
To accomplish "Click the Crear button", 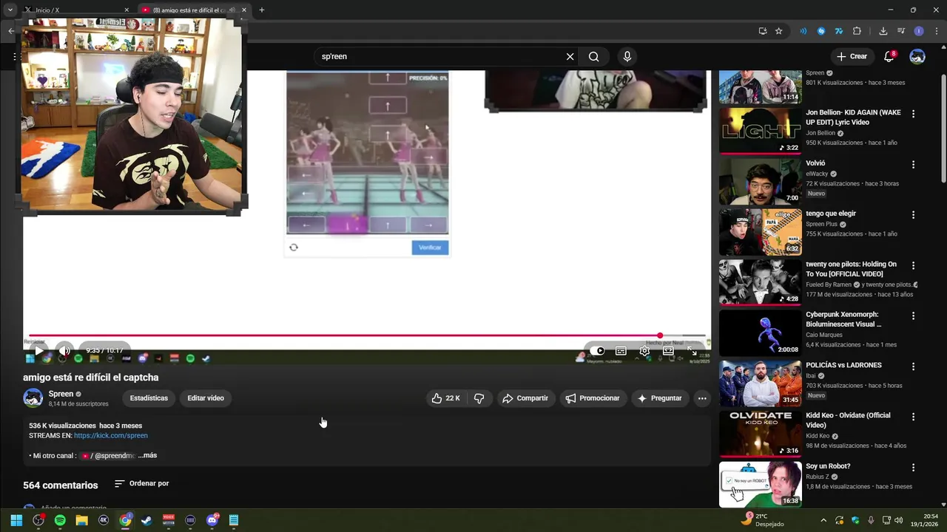I will [x=852, y=57].
